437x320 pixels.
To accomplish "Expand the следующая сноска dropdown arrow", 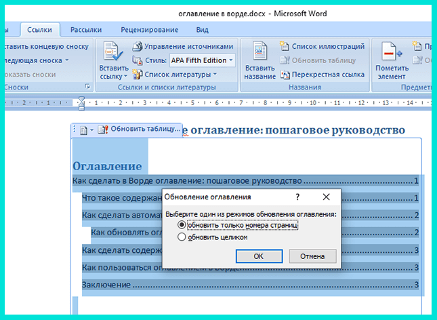I will click(67, 60).
